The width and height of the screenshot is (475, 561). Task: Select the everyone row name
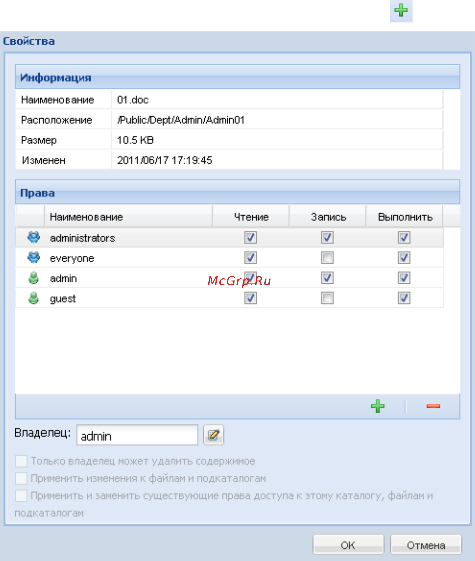point(72,259)
